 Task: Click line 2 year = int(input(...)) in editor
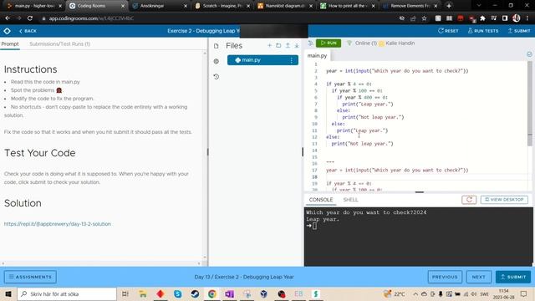point(397,71)
